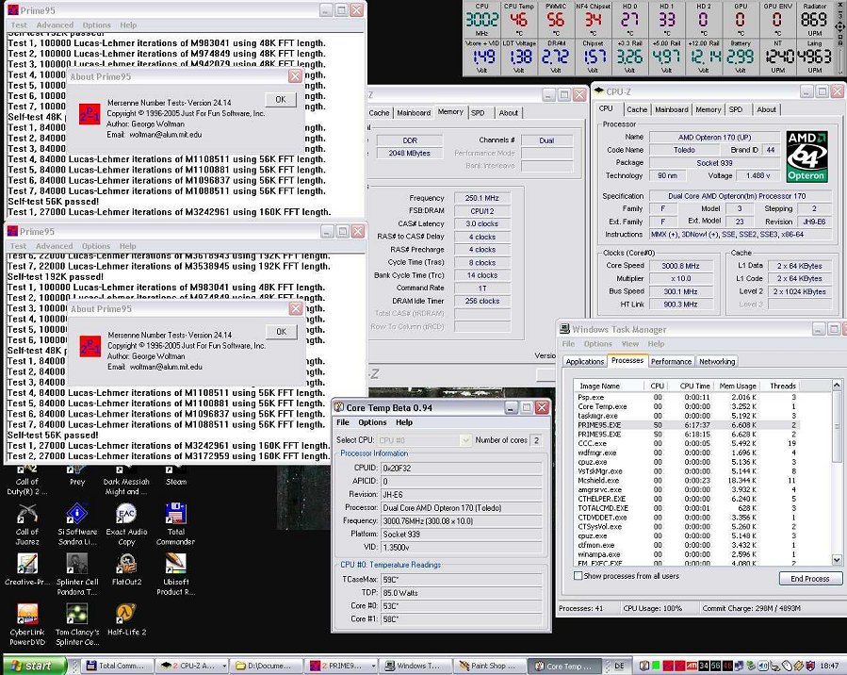This screenshot has height=675, width=847.
Task: Expand the CPU-Z taskbar group arrow
Action: tap(224, 666)
